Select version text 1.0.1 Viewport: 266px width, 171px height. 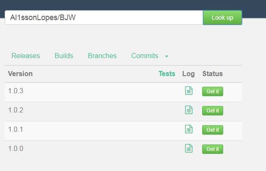[15, 130]
